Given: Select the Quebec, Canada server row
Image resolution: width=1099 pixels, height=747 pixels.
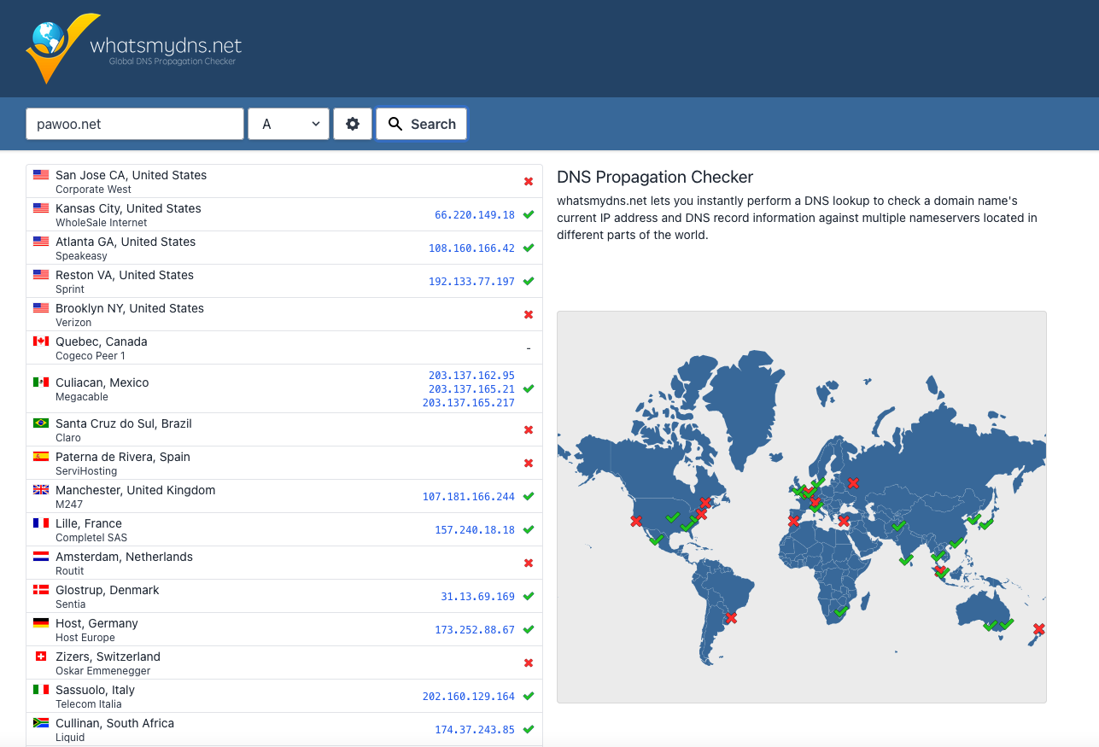Looking at the screenshot, I should click(284, 348).
